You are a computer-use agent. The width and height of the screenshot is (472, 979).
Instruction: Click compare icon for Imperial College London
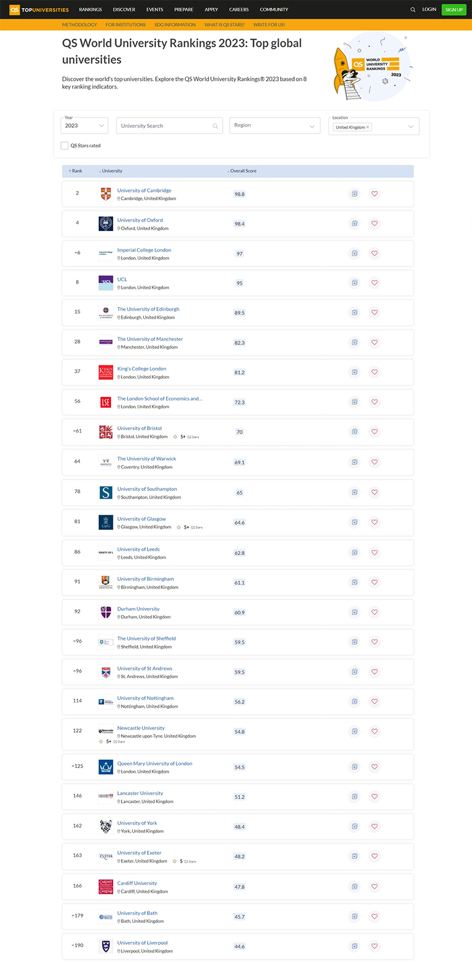[354, 253]
